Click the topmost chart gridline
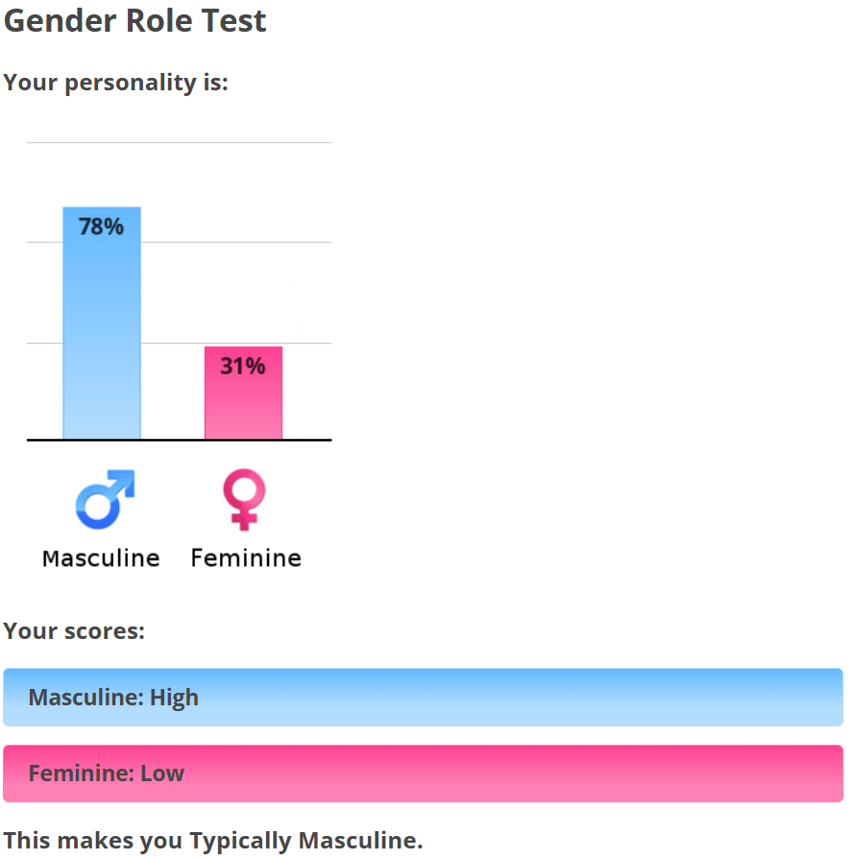 (180, 142)
